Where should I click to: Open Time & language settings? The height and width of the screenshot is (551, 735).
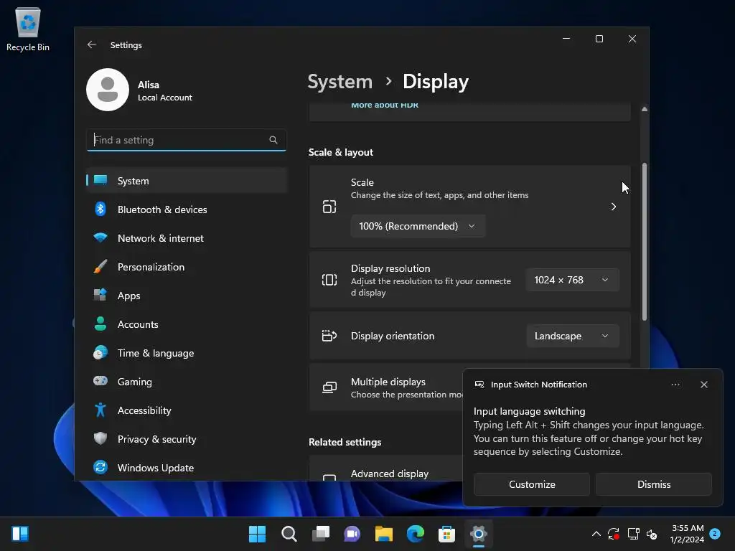pyautogui.click(x=187, y=353)
